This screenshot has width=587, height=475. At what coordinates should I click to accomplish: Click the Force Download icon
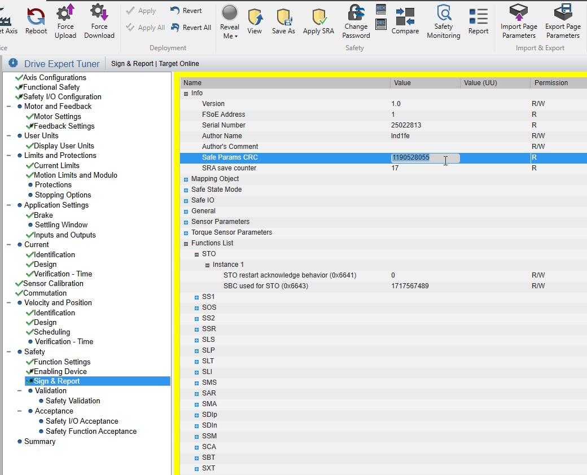pyautogui.click(x=99, y=14)
